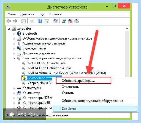Minimize the Диспетчер устройств window
Screen dimensions: 141x123
point(107,6)
